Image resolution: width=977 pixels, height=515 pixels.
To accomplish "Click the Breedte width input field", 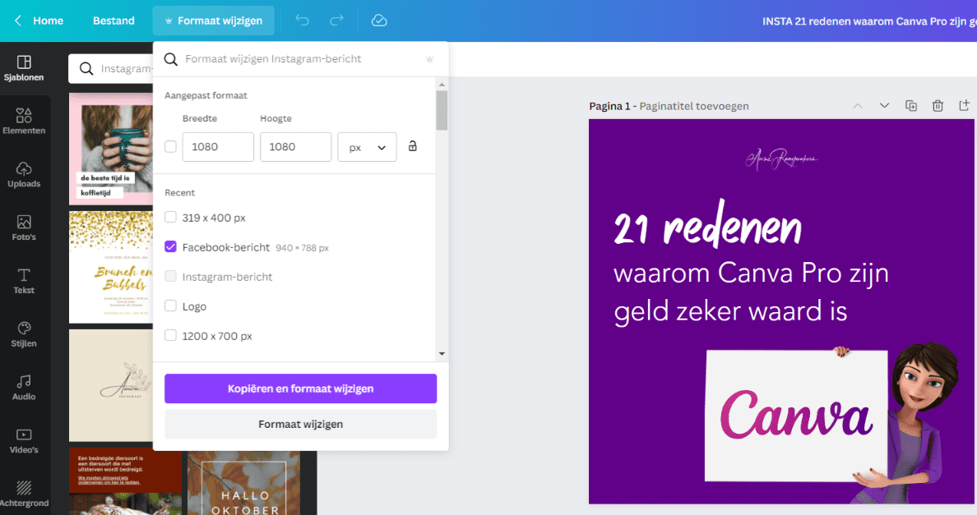I will 218,147.
